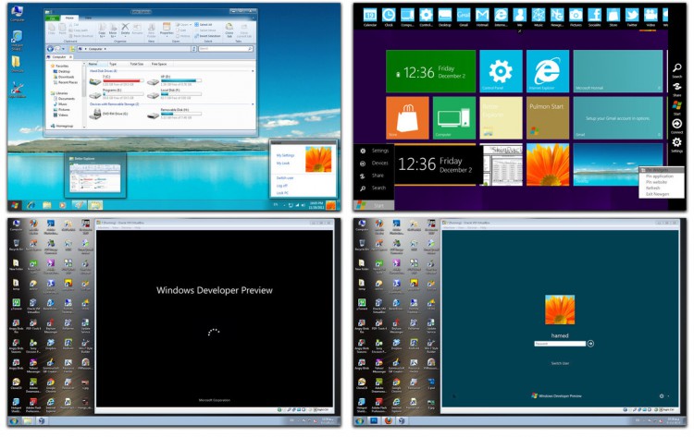Open the Desktop shortcut in the top app bar
Viewport: 694px width, 437px height.
444,15
